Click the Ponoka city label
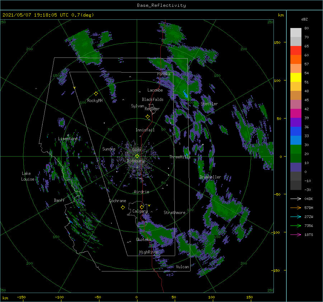Screen dimensions: 323x302 point(164,74)
